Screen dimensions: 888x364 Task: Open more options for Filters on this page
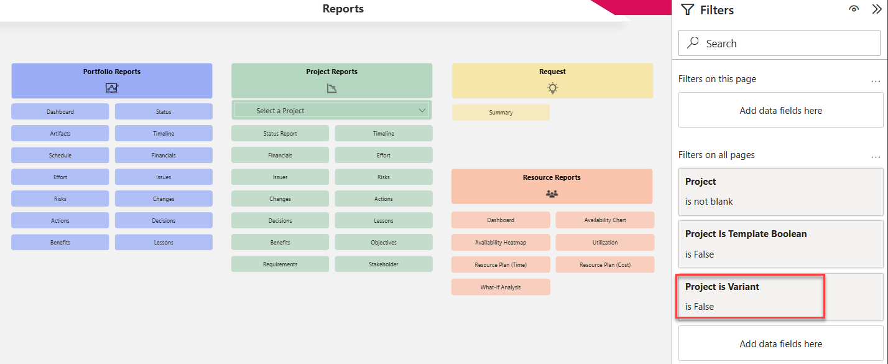876,80
